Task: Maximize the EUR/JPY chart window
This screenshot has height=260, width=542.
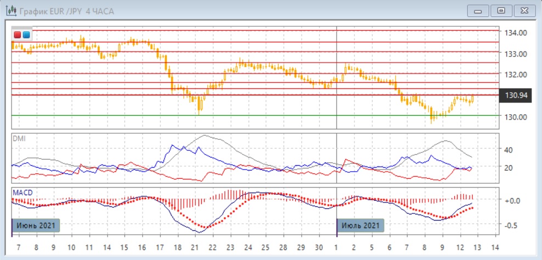Action: tap(500, 10)
